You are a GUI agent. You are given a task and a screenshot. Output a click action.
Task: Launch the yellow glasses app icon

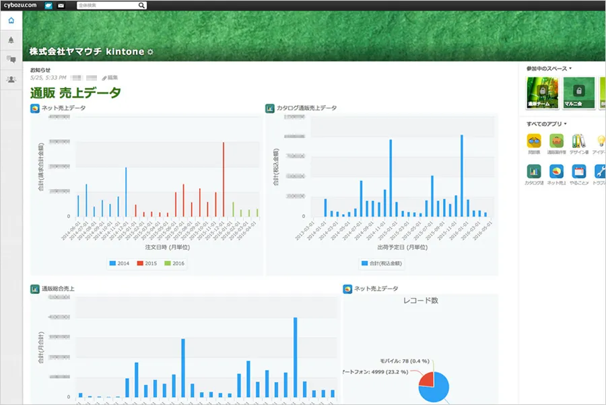click(534, 141)
